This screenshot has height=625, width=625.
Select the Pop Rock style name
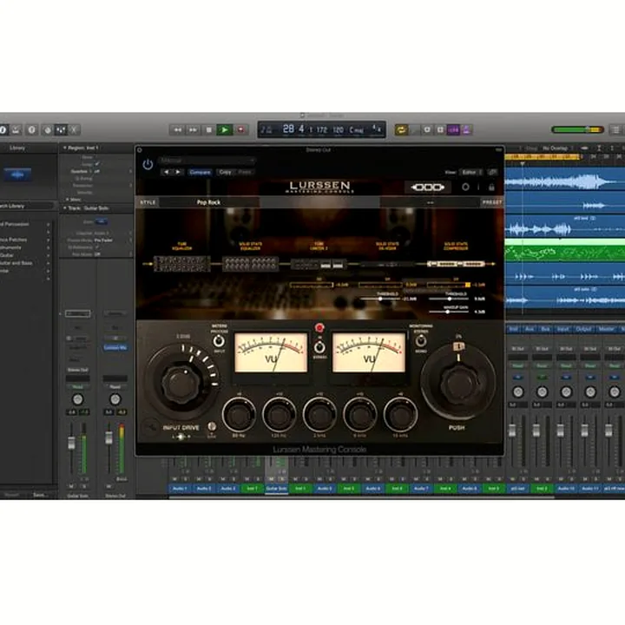[208, 202]
